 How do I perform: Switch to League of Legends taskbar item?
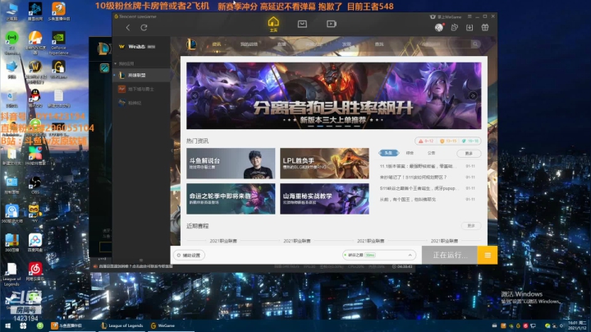pos(122,325)
